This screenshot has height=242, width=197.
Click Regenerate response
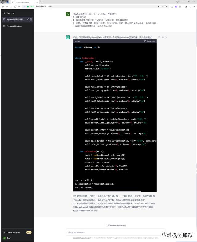(115, 225)
